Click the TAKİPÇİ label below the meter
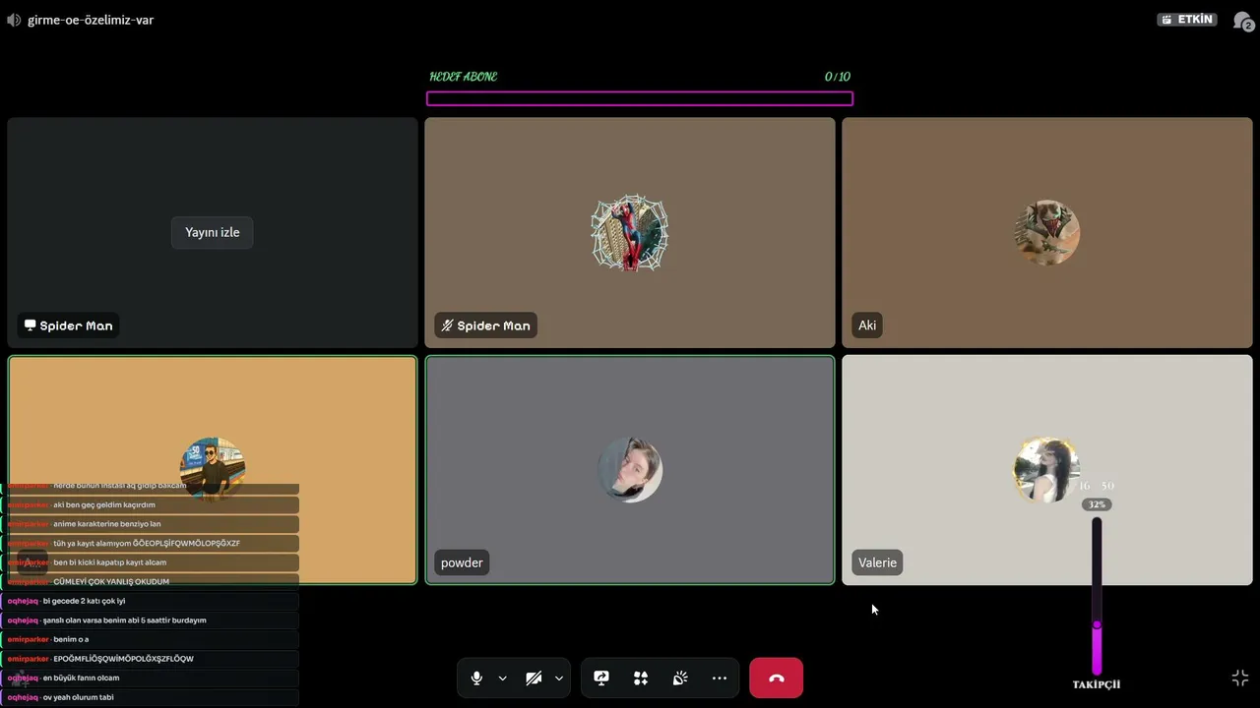1260x708 pixels. 1097,684
